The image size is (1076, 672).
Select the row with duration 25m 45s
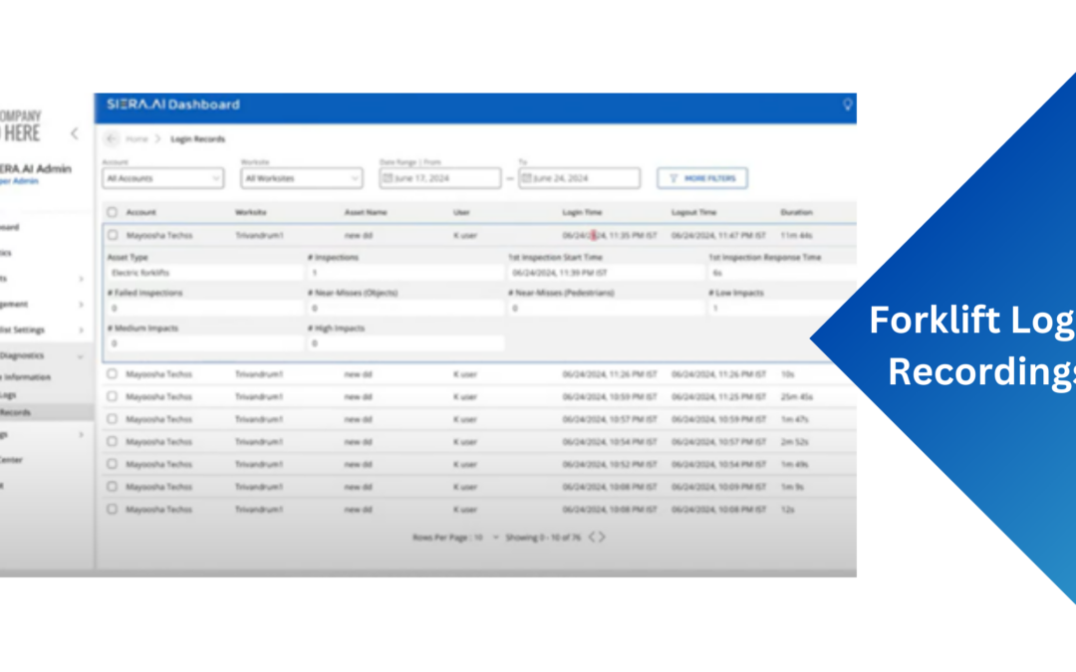pyautogui.click(x=112, y=397)
